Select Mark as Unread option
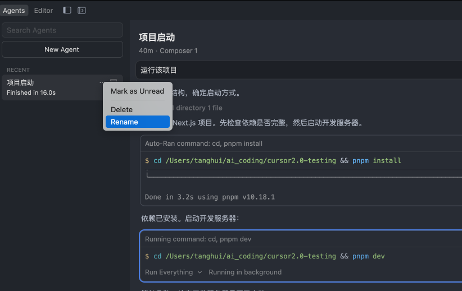 (x=137, y=91)
